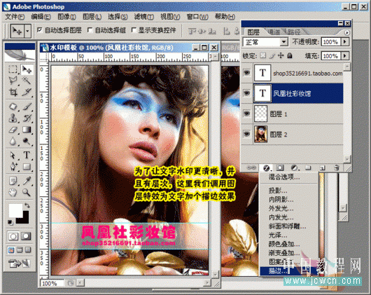The height and width of the screenshot is (295, 371).
Task: Click Add layer style icon in Layers panel
Action: point(266,168)
